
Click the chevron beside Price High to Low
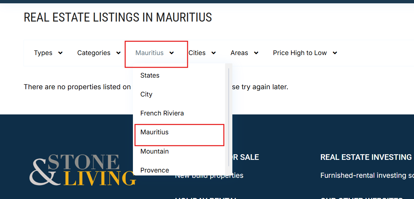point(335,53)
